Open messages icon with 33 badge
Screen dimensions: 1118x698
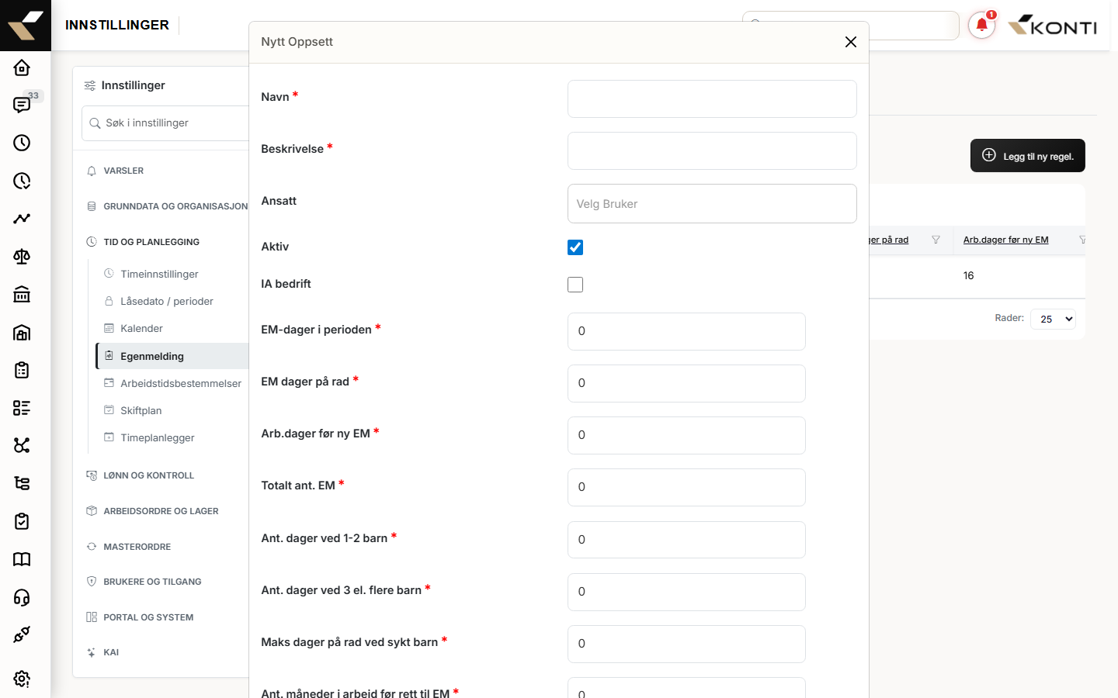(22, 105)
